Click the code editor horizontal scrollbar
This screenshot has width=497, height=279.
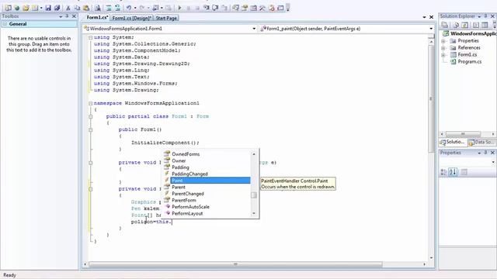click(x=235, y=264)
